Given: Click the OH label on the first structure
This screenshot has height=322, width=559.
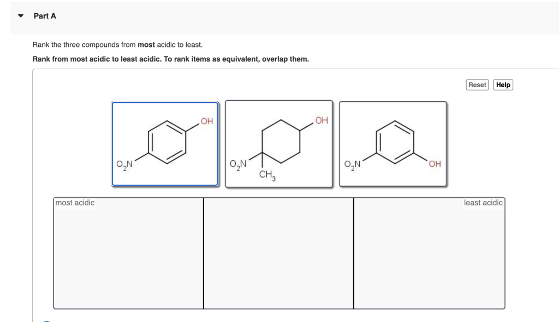Looking at the screenshot, I should click(x=206, y=121).
